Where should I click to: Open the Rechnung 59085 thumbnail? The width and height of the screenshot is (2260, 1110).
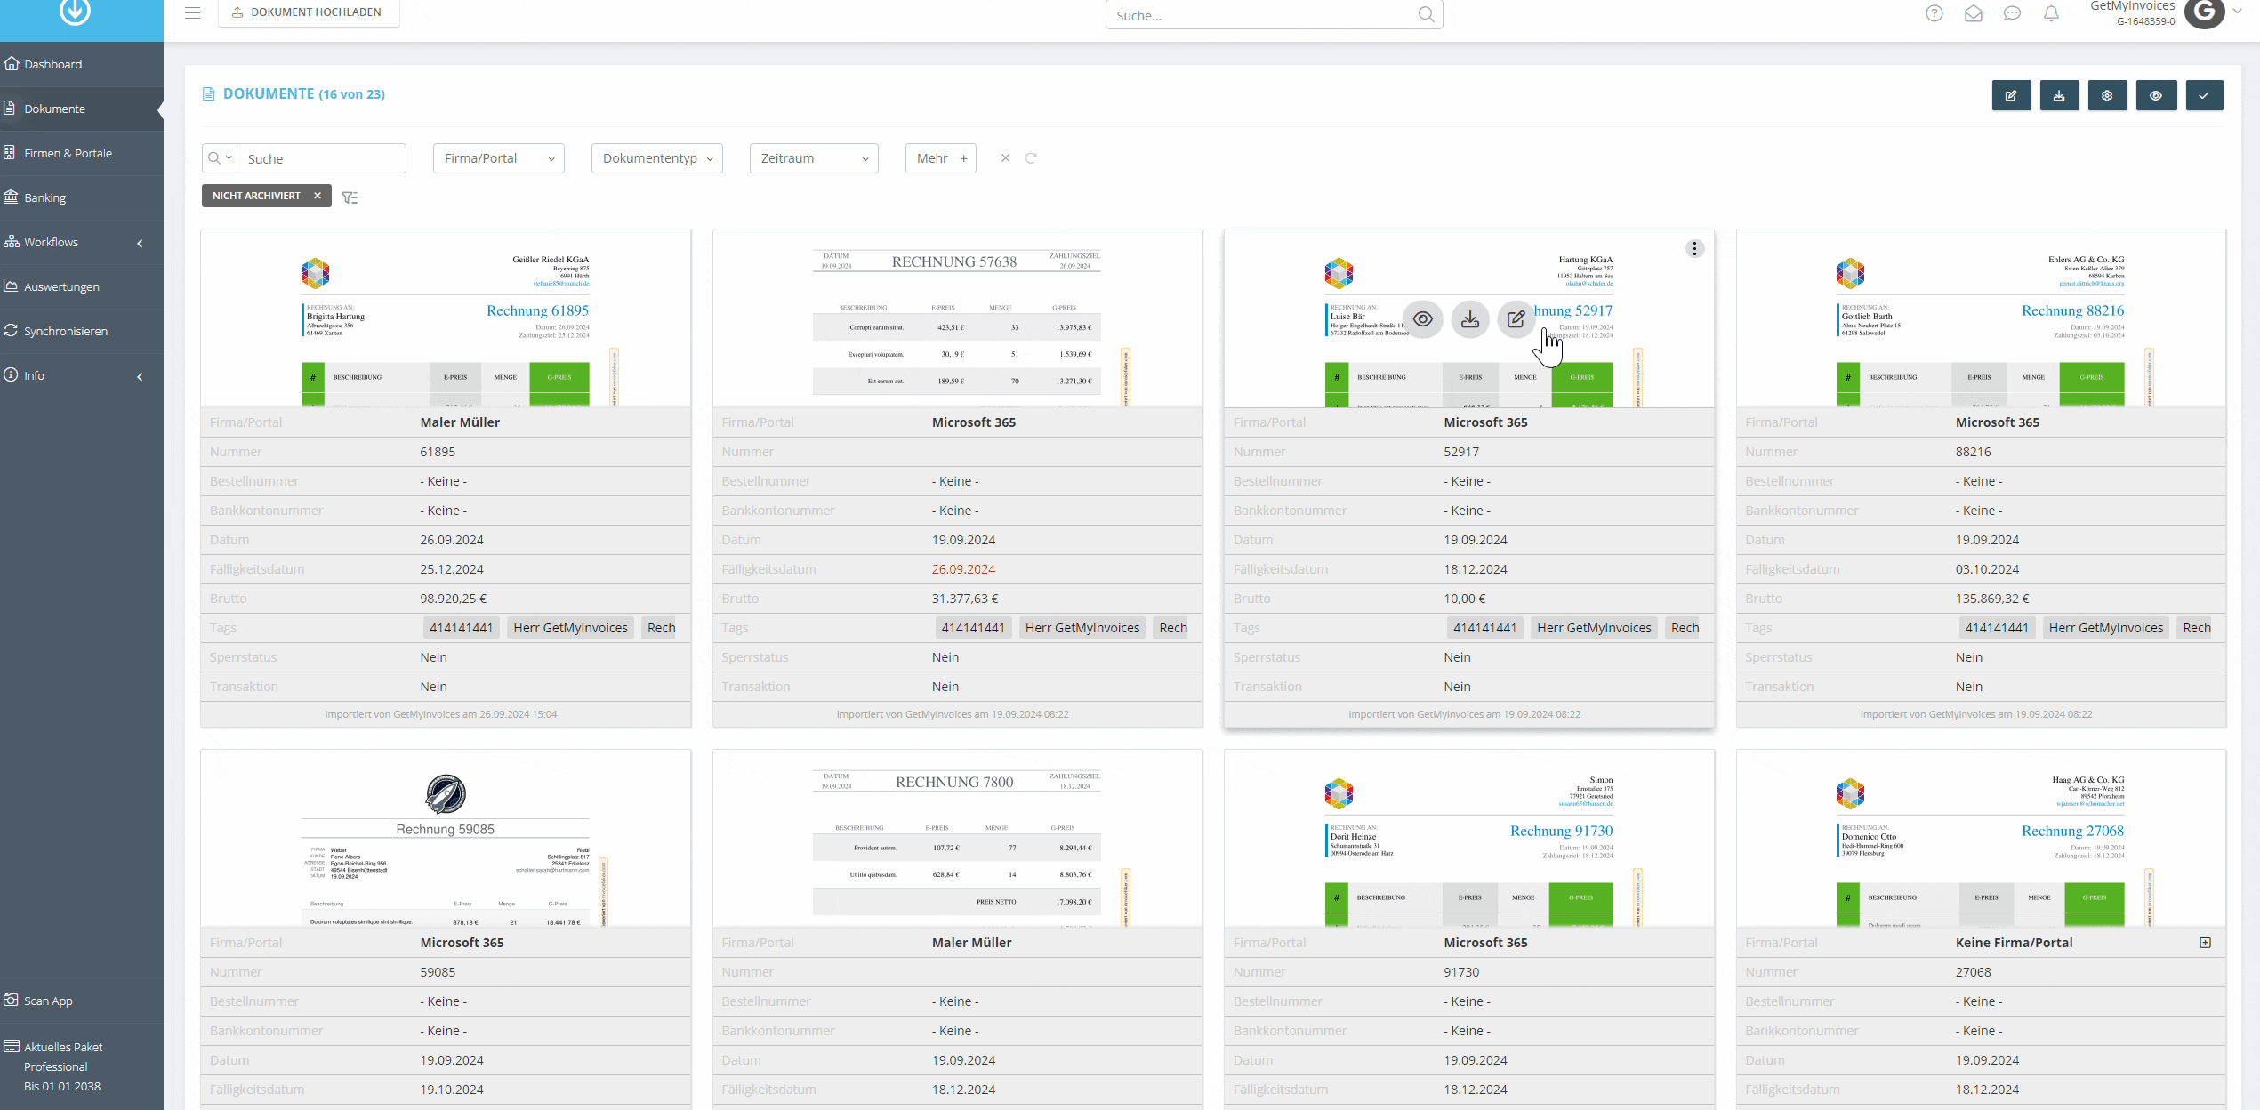point(446,838)
